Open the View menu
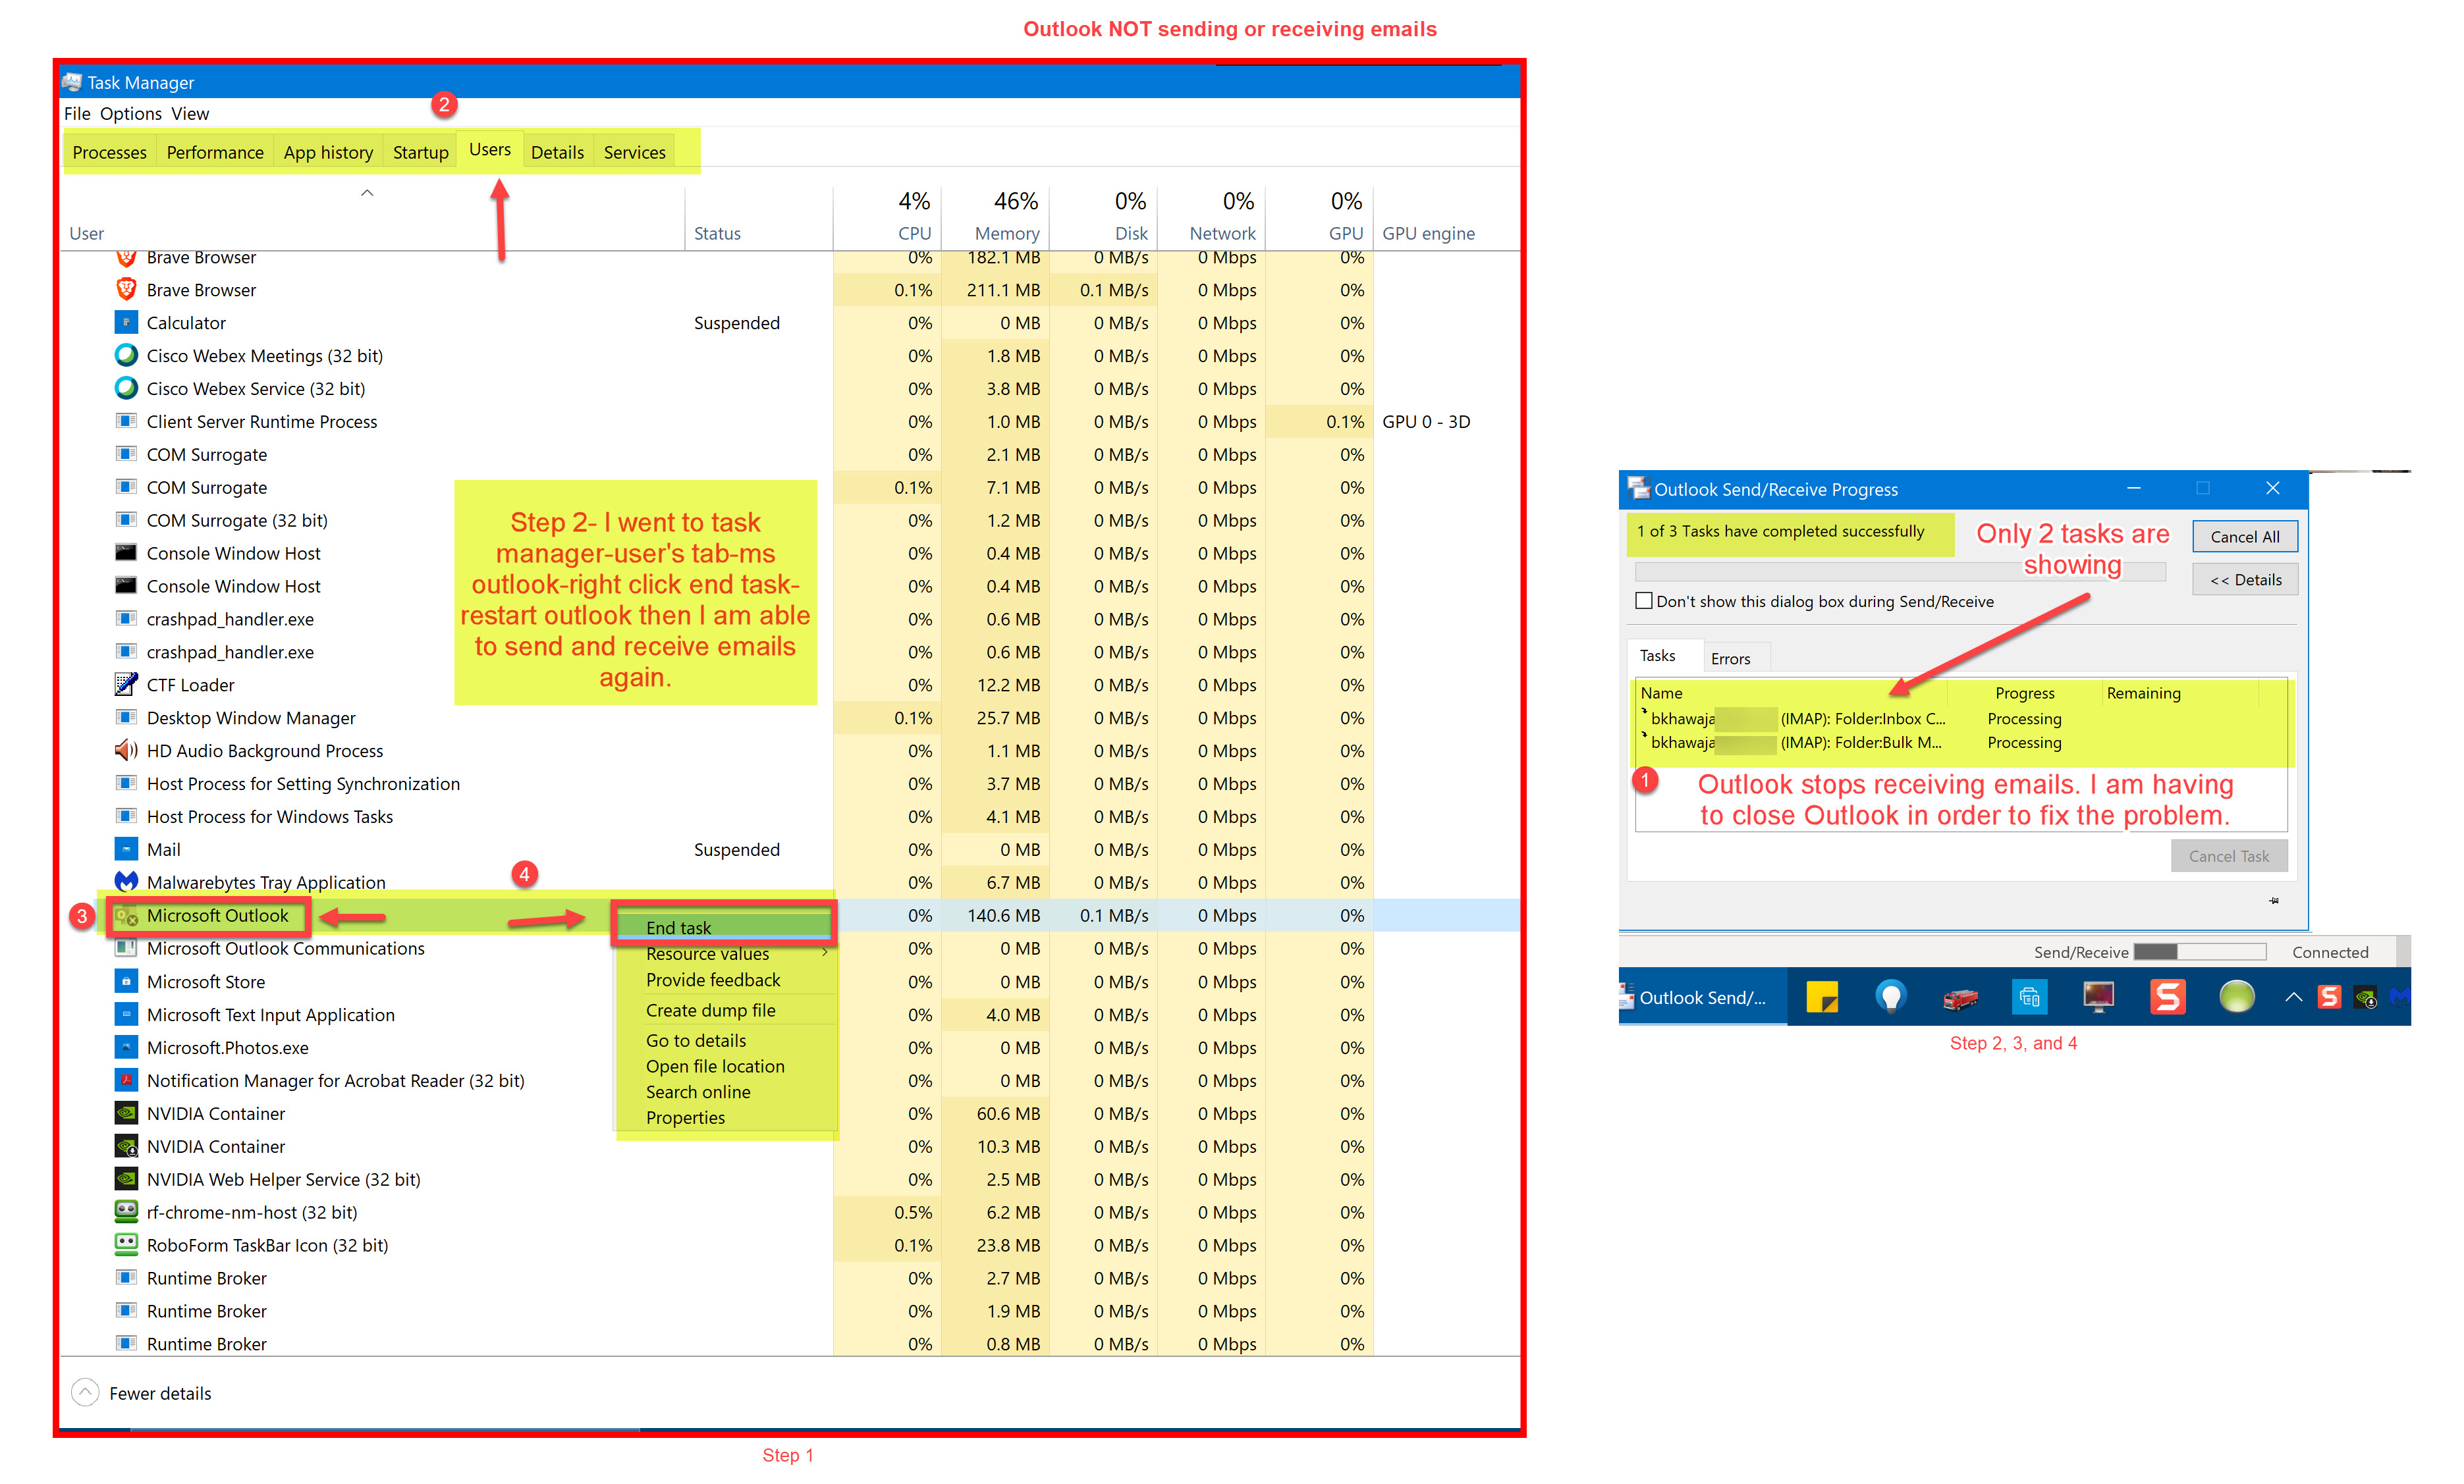 click(x=190, y=113)
